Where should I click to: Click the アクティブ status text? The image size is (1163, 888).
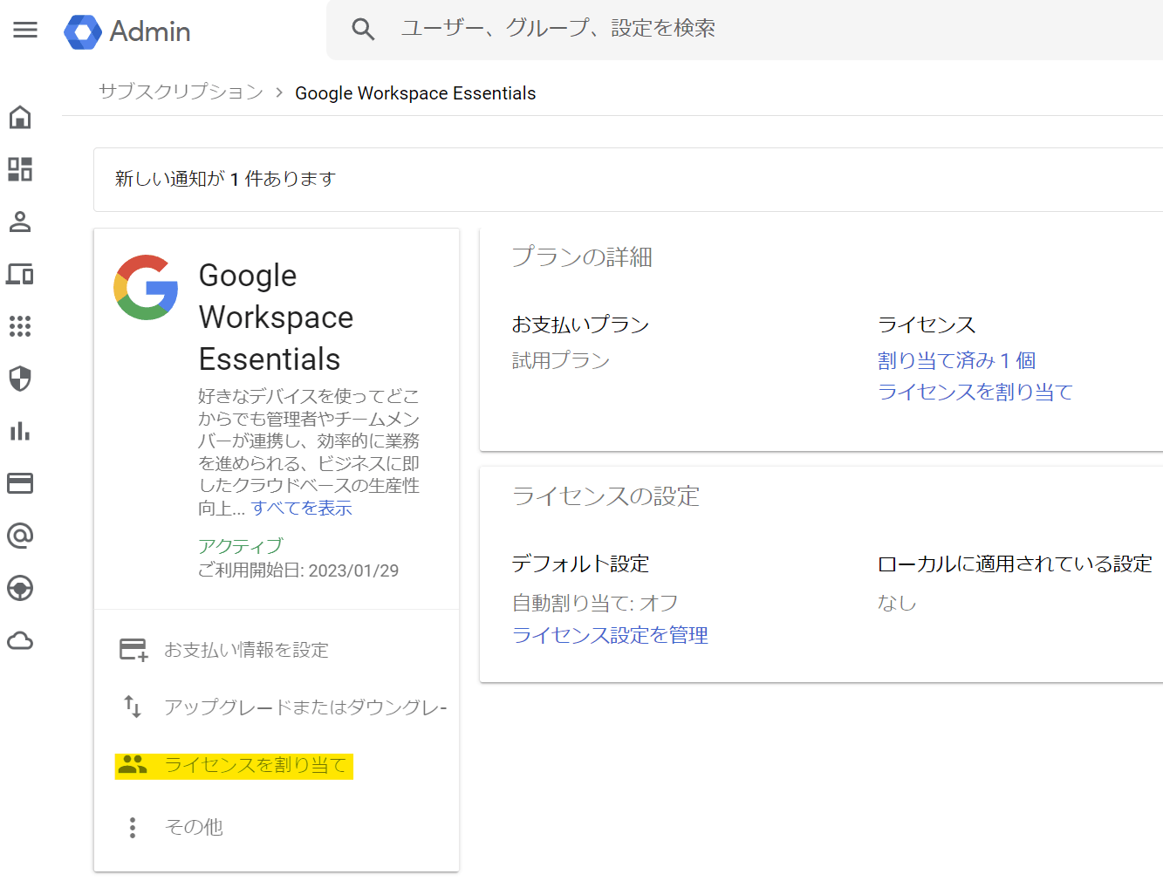(x=241, y=546)
